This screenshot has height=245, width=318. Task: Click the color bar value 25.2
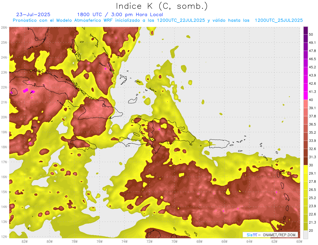(x=313, y=198)
